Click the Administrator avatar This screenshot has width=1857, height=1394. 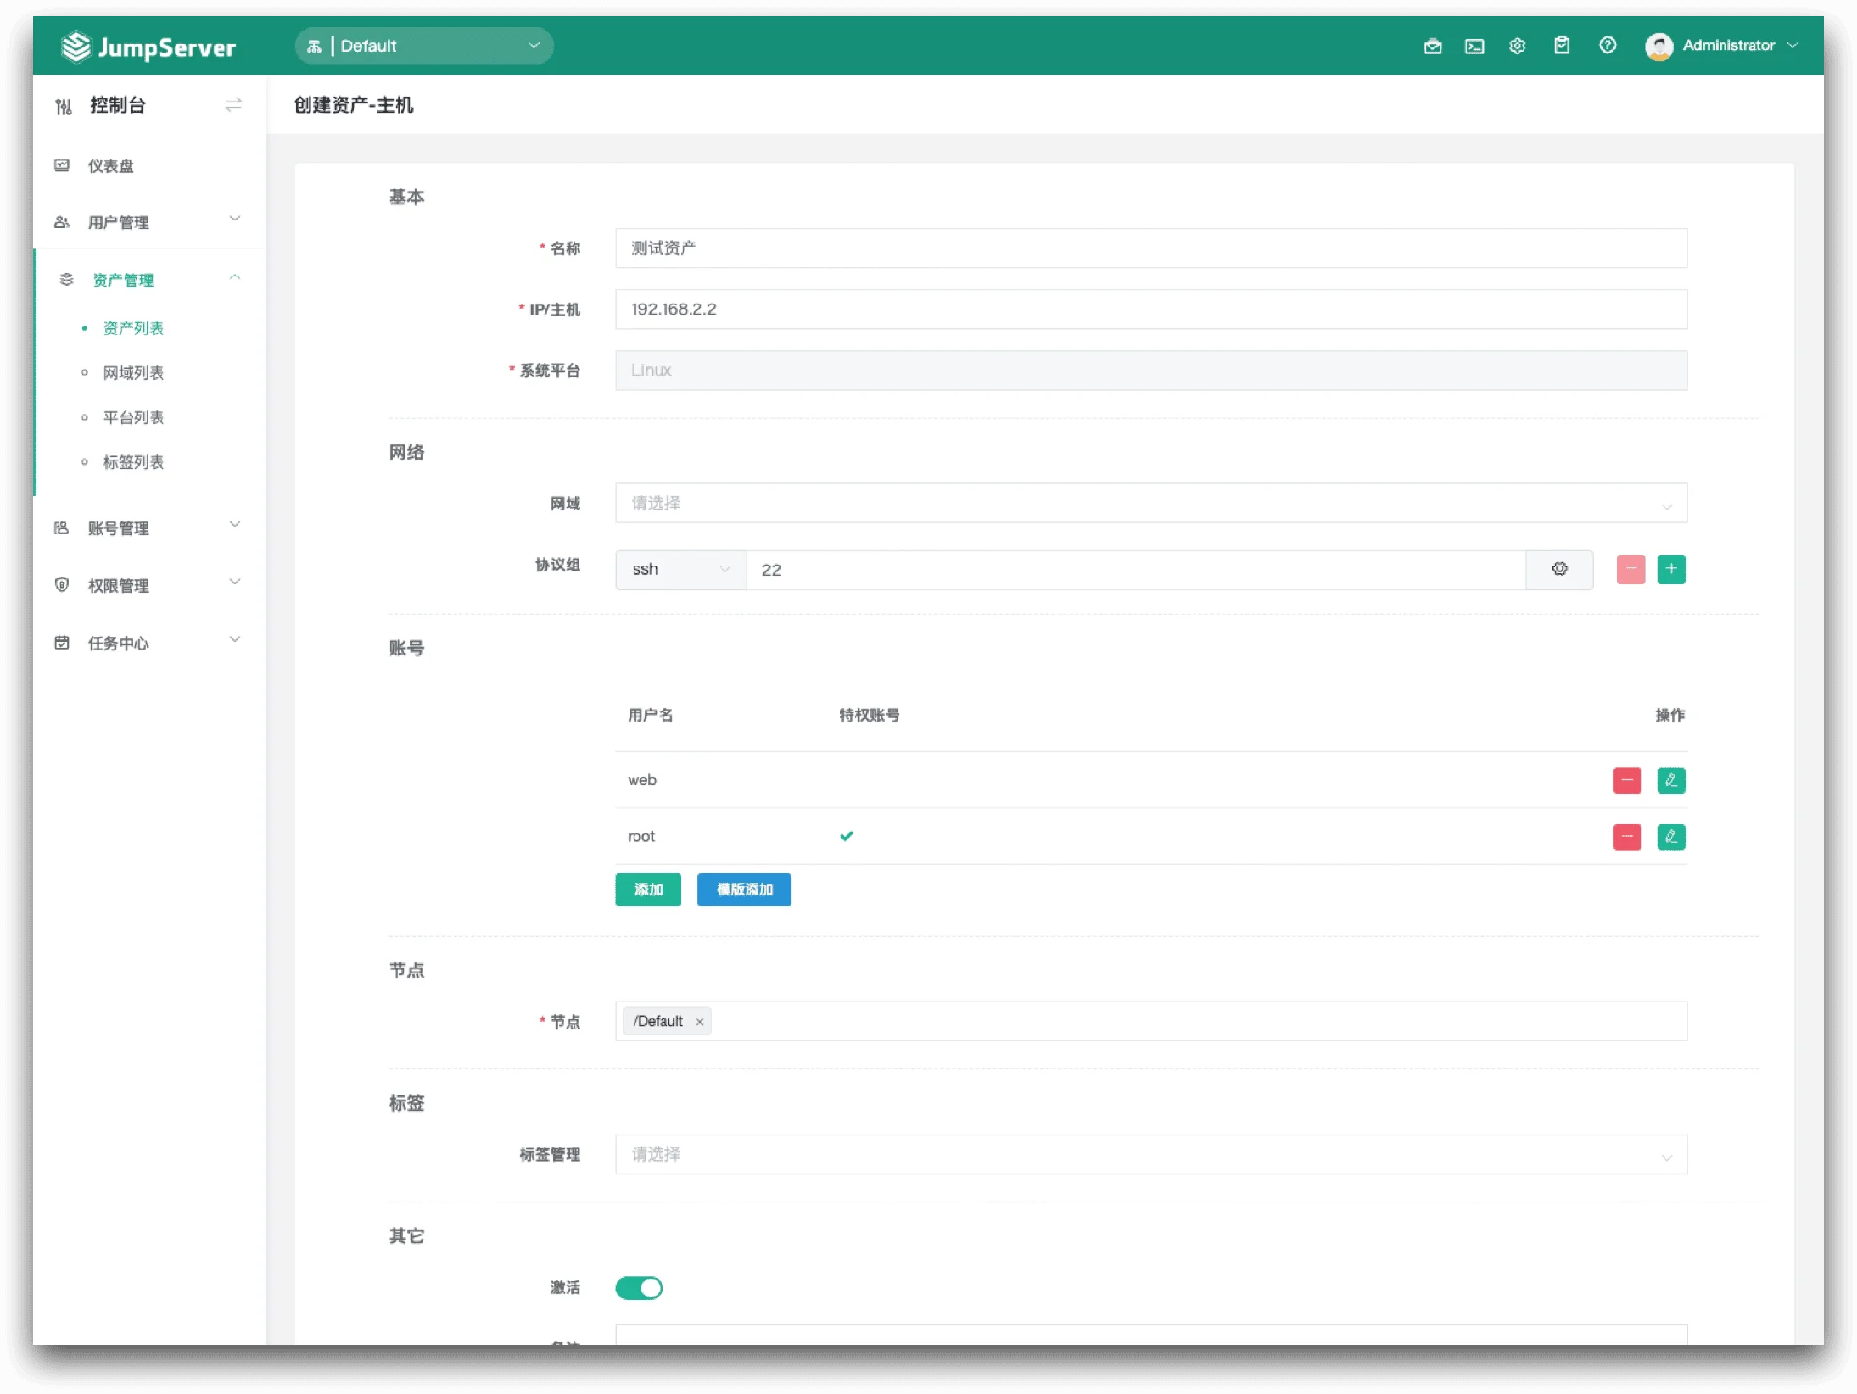point(1660,46)
